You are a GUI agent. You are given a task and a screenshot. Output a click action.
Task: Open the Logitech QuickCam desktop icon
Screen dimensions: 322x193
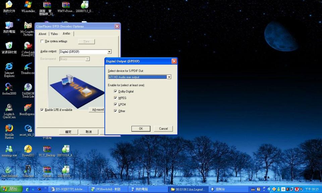pos(9,108)
